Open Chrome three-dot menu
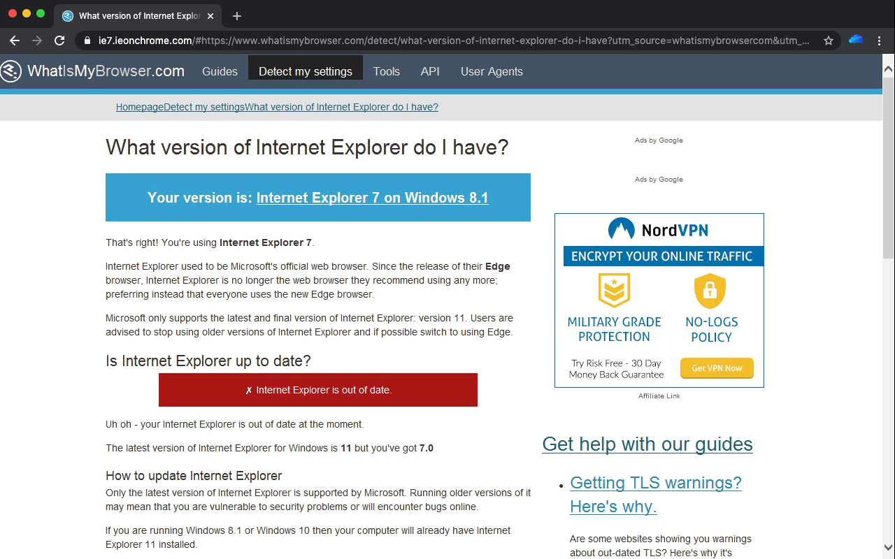This screenshot has width=895, height=559. [880, 41]
